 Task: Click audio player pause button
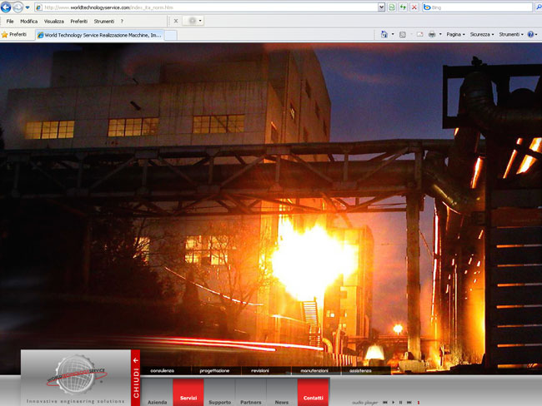pos(401,403)
